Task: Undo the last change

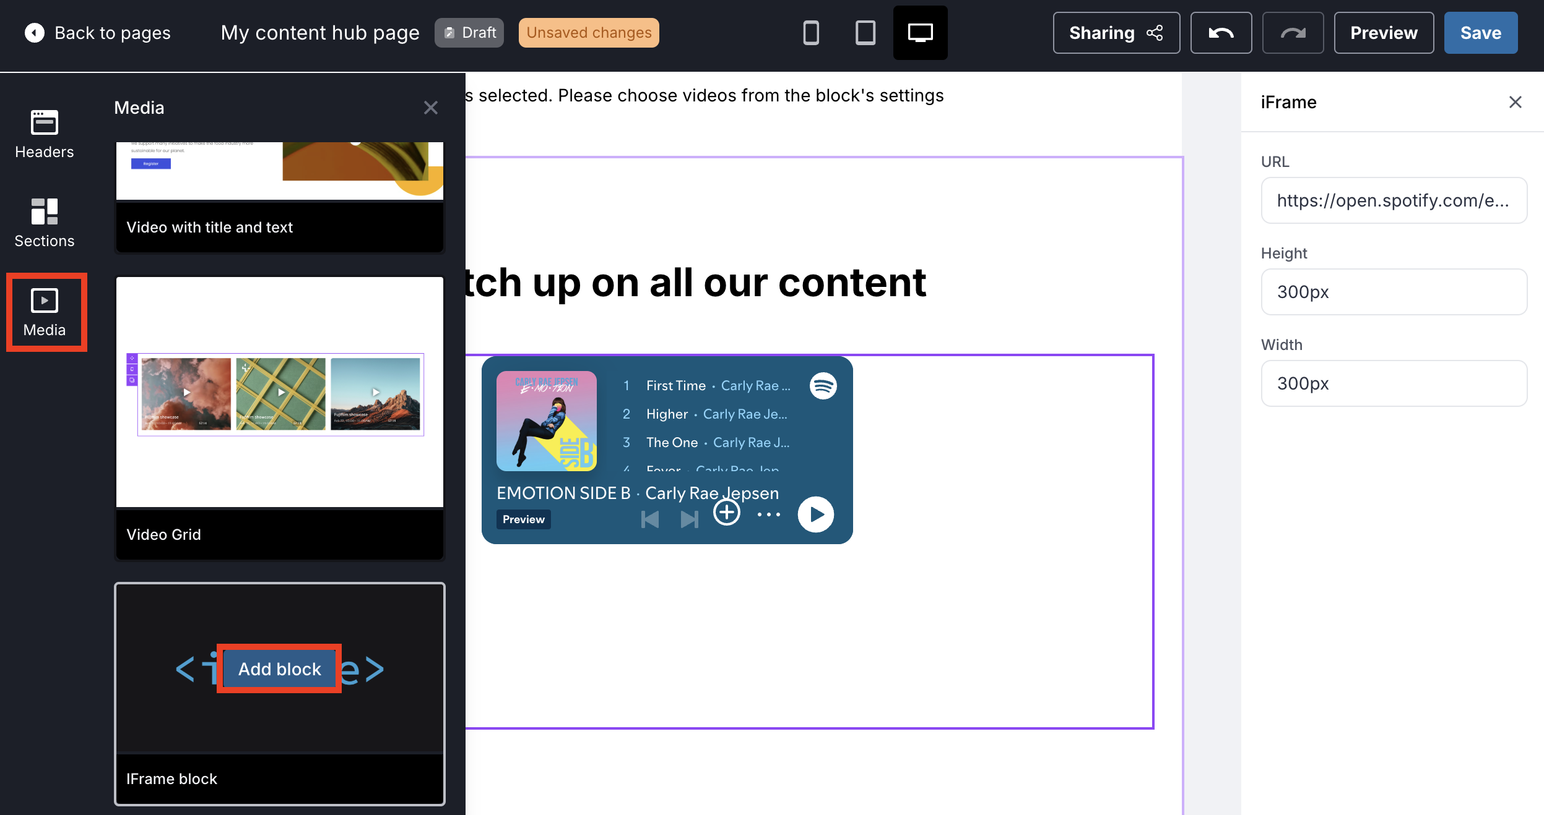Action: (x=1221, y=33)
